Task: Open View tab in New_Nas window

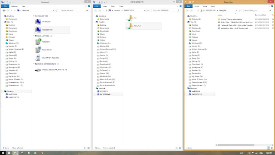Action: pos(213,6)
